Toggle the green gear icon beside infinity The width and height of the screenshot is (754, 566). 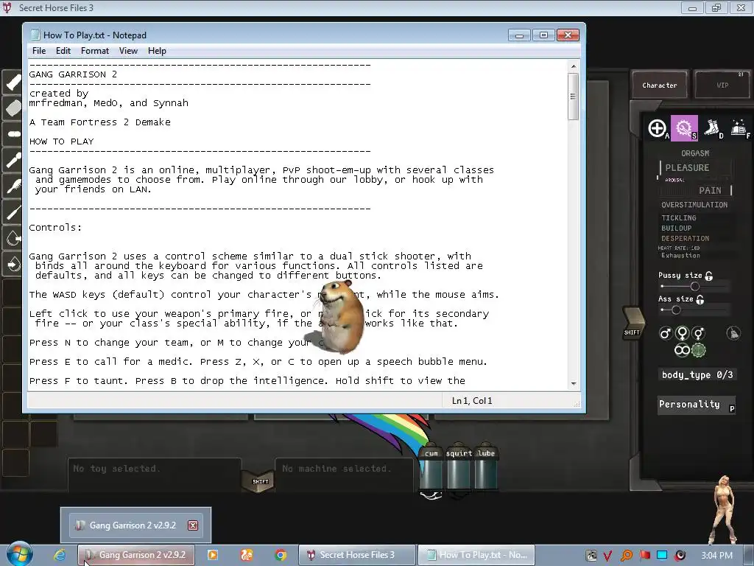tap(698, 350)
